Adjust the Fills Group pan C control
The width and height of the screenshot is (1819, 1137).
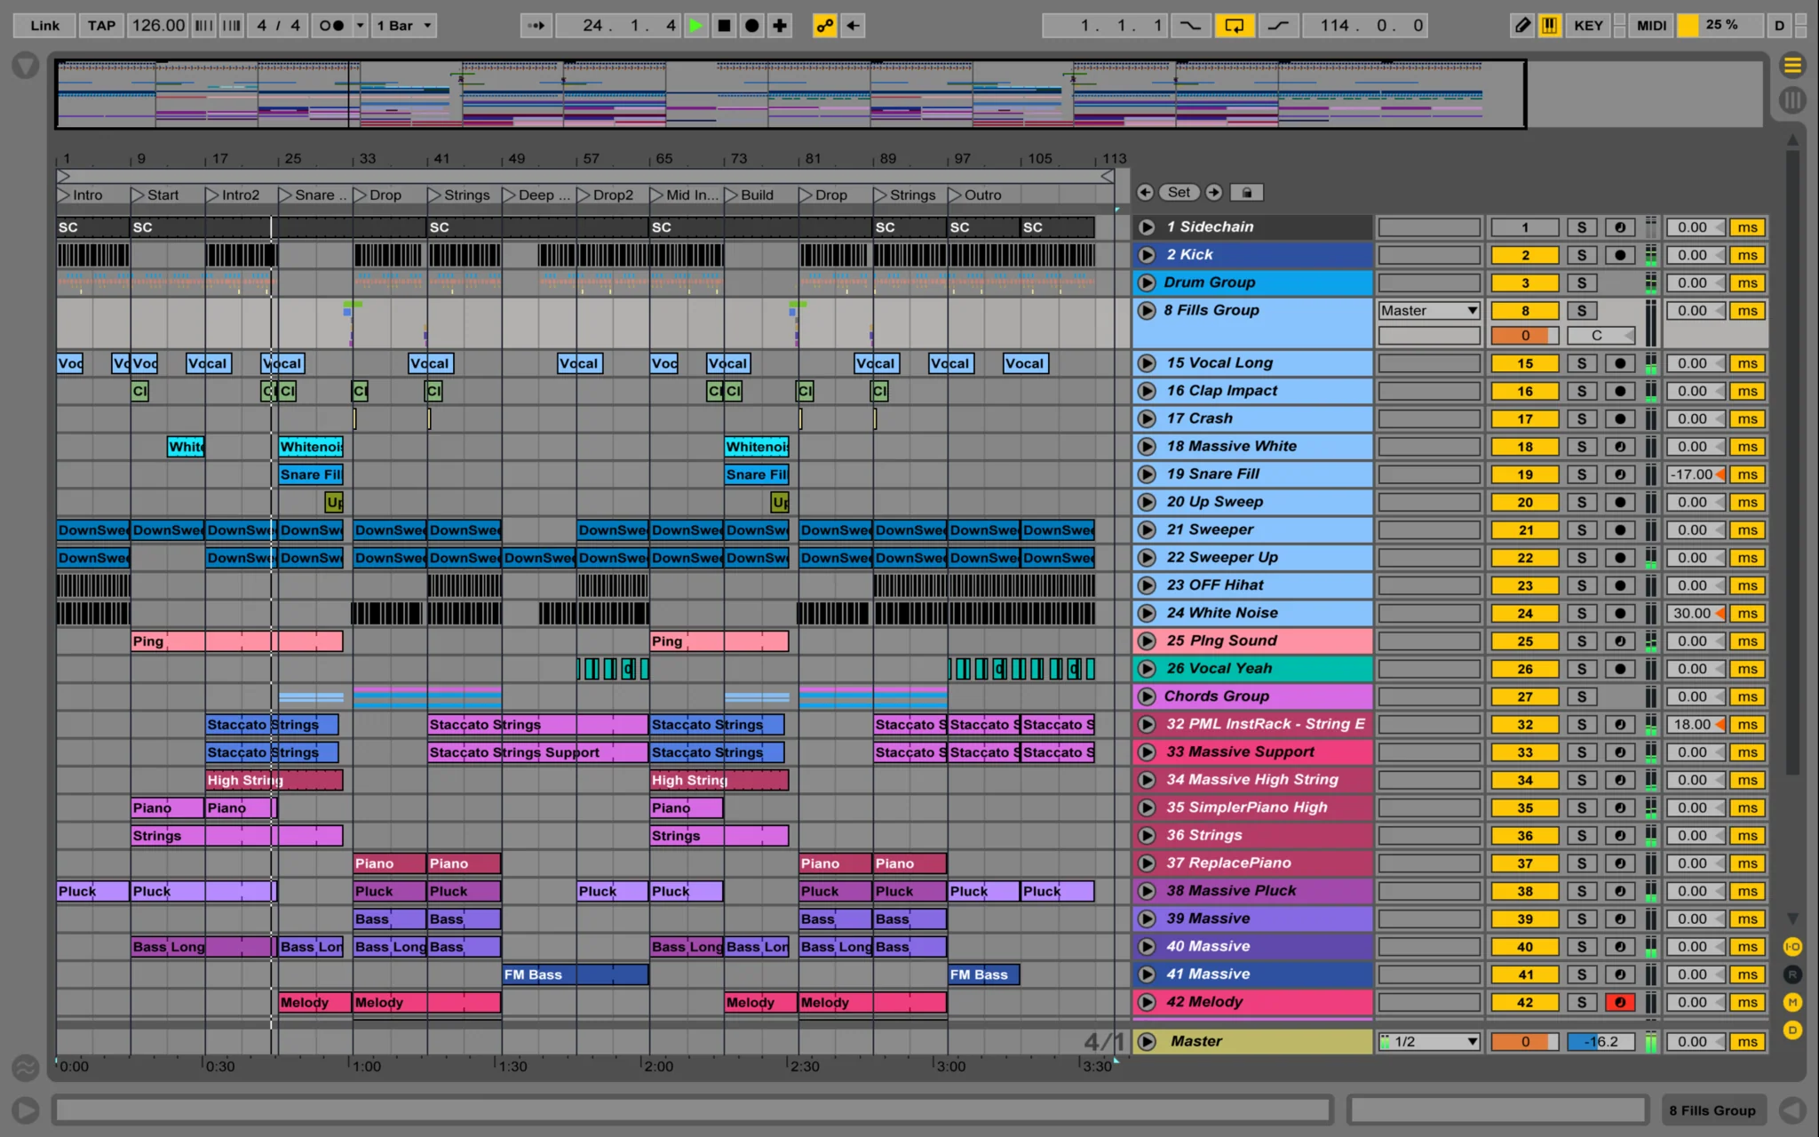pos(1601,336)
